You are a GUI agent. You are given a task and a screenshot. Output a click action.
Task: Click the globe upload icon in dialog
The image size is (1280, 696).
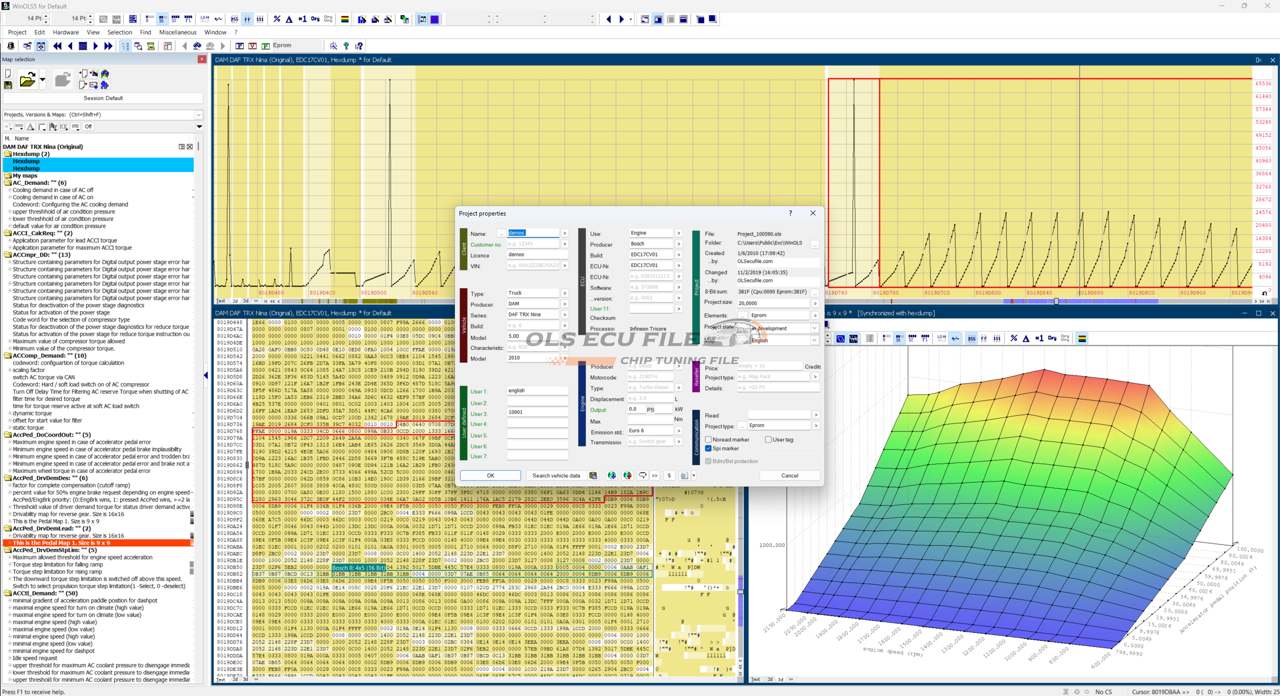coord(627,475)
